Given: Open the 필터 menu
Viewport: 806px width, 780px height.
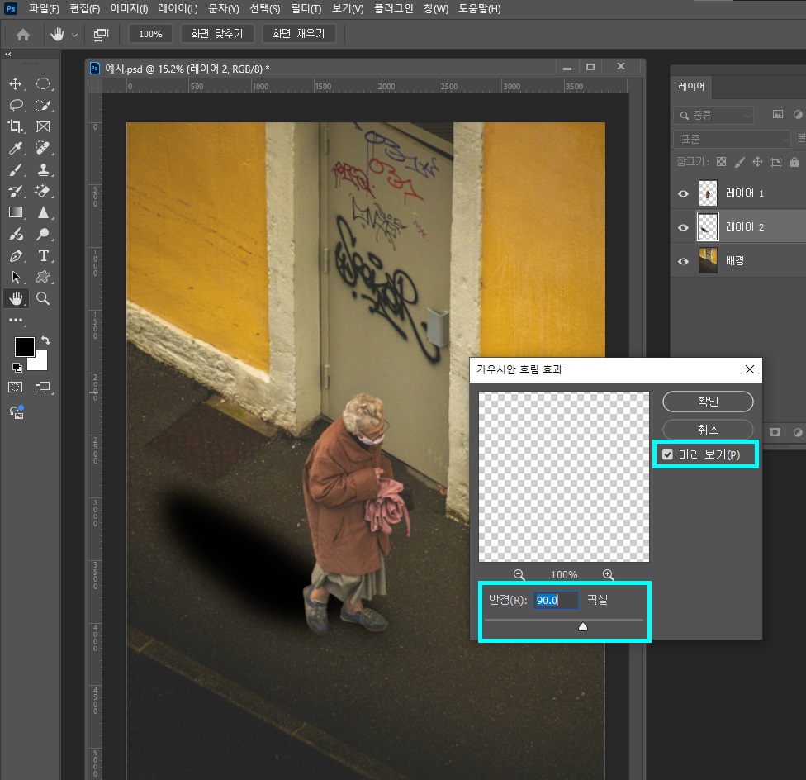Looking at the screenshot, I should click(x=306, y=9).
